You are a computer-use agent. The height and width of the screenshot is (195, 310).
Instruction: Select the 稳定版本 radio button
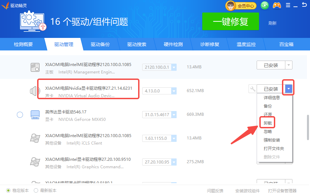click(8, 191)
